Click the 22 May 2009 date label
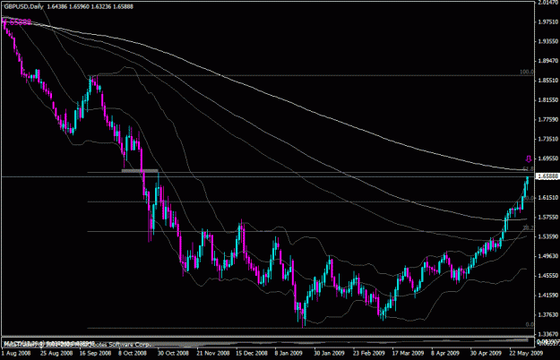560x360 pixels. point(527,353)
